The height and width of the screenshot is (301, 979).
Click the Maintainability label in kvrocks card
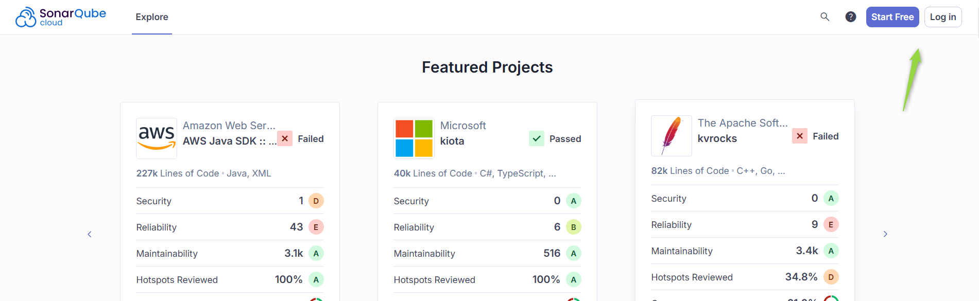click(x=682, y=251)
